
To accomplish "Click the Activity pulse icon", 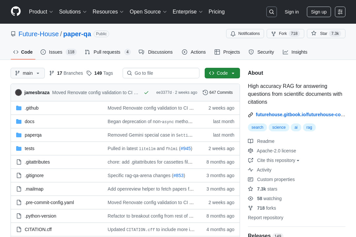I will coord(251,170).
